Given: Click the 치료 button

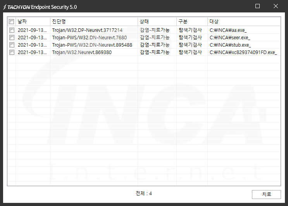Looking at the screenshot, I should [266, 194].
